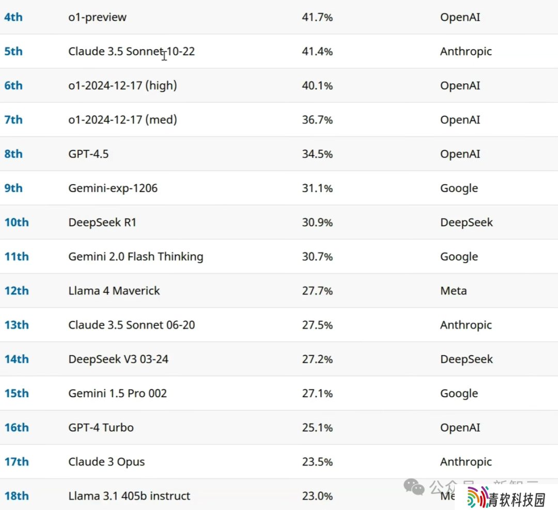Click the 15th rank link
Screen dimensions: 558x510
[17, 393]
